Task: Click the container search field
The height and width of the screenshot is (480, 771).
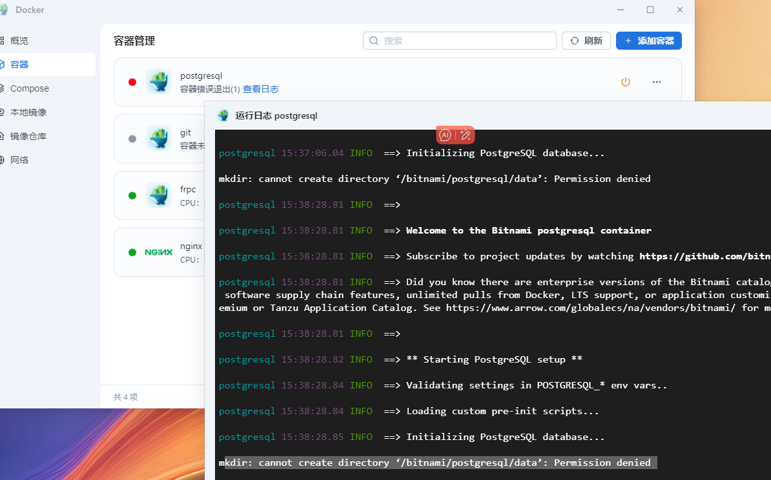Action: pyautogui.click(x=459, y=41)
